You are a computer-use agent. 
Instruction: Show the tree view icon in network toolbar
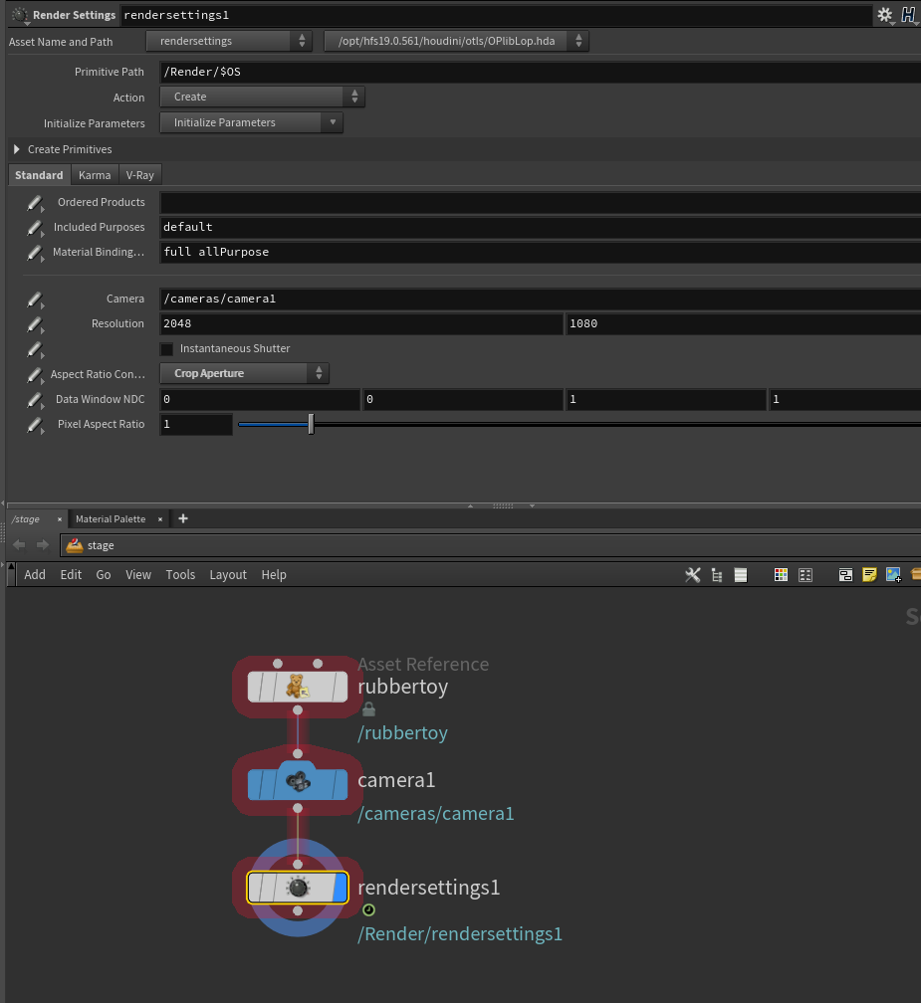pos(717,575)
